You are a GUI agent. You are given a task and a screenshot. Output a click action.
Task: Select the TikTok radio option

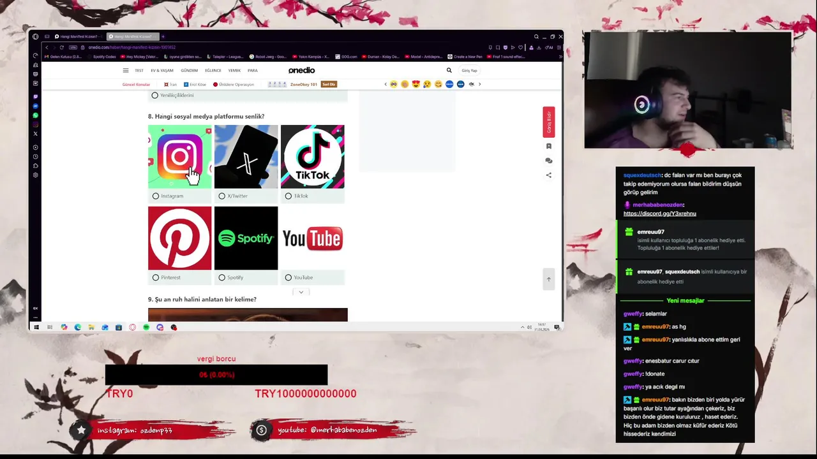click(289, 196)
